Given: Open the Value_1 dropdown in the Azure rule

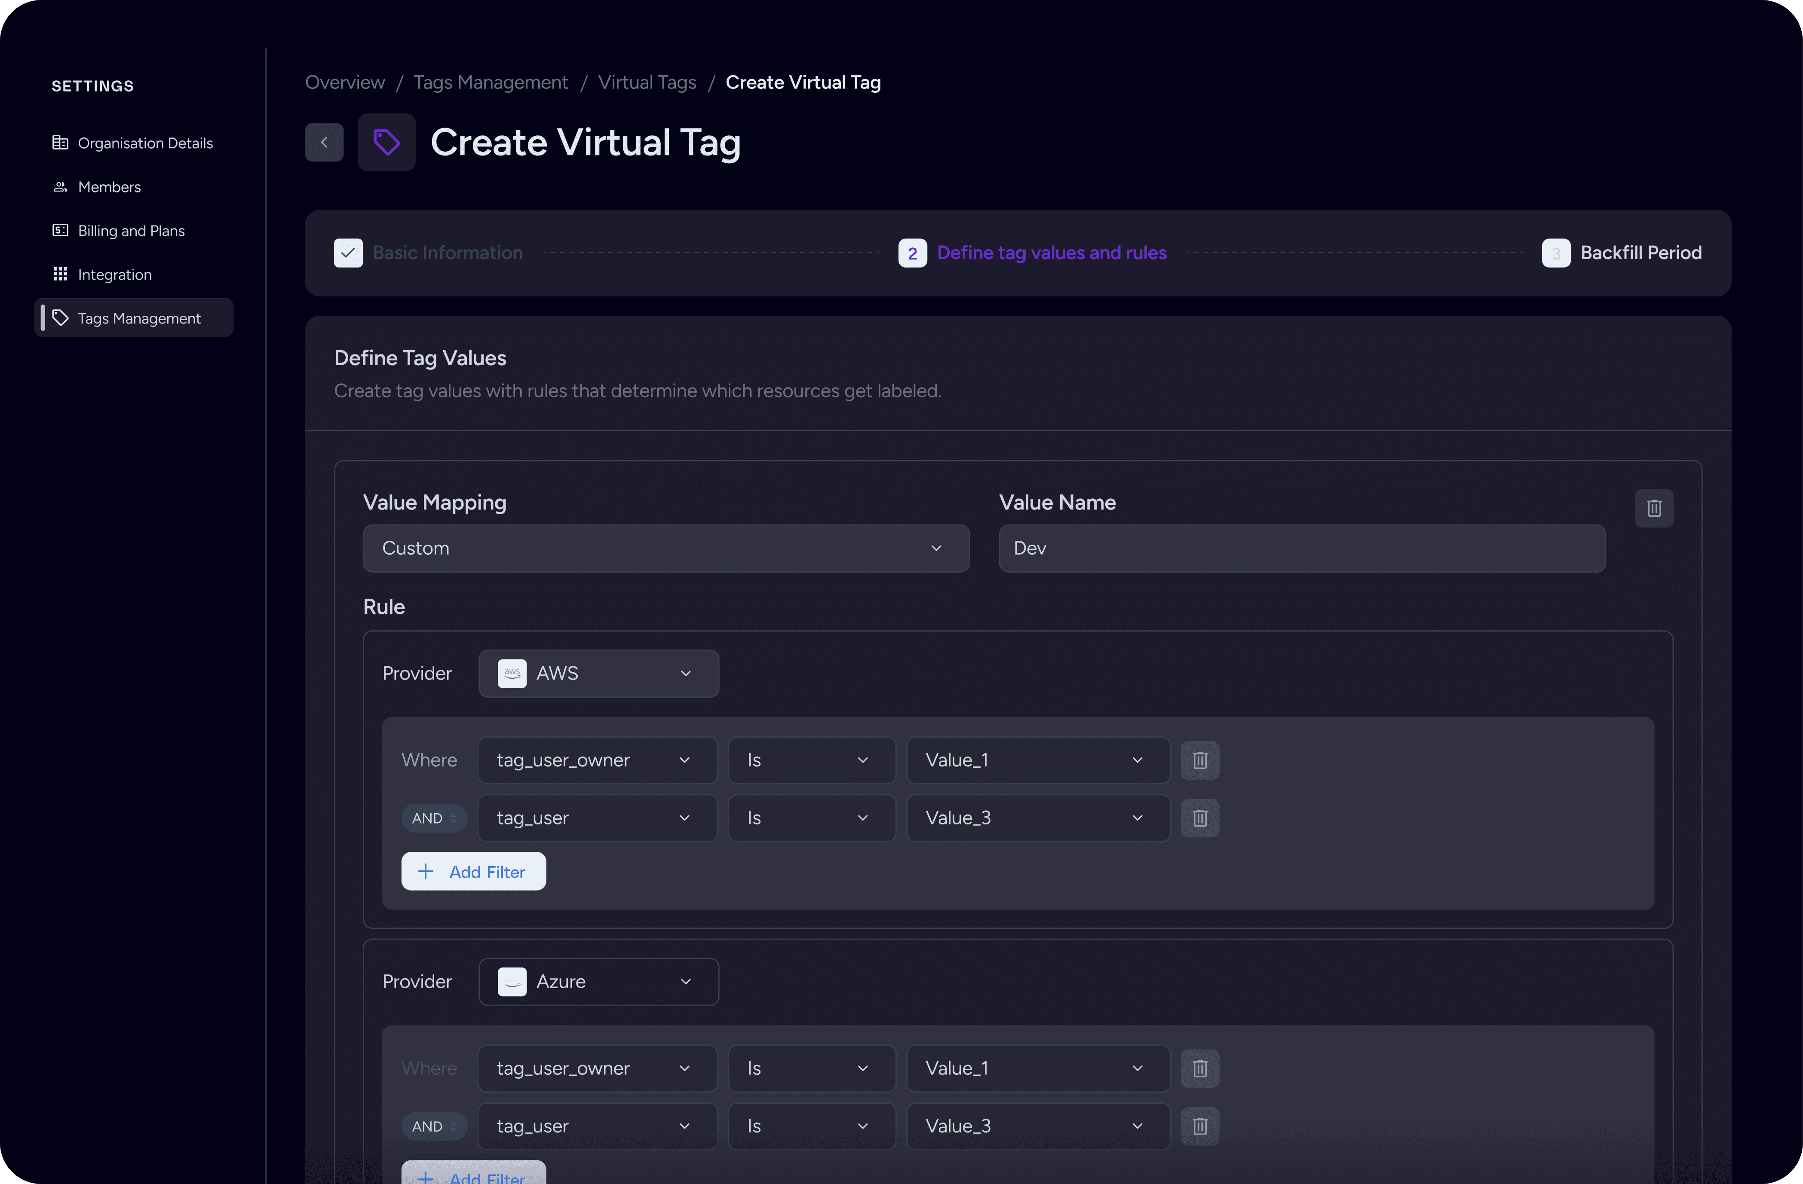Looking at the screenshot, I should point(1038,1068).
